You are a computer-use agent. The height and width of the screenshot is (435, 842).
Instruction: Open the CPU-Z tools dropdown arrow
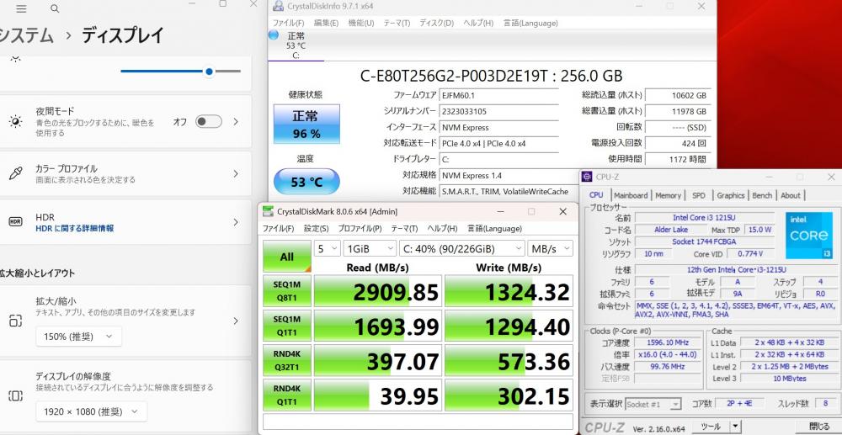(x=736, y=427)
